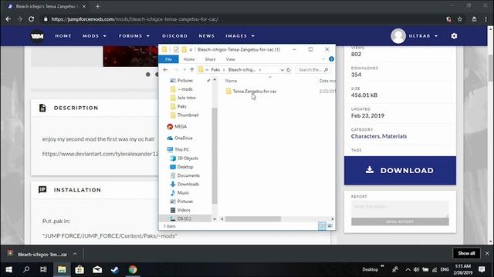Image resolution: width=494 pixels, height=277 pixels.
Task: Select OneDrive in the navigation pane
Action: coord(183,138)
